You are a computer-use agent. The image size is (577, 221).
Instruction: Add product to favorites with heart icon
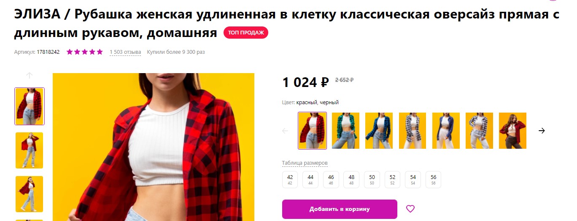point(410,209)
